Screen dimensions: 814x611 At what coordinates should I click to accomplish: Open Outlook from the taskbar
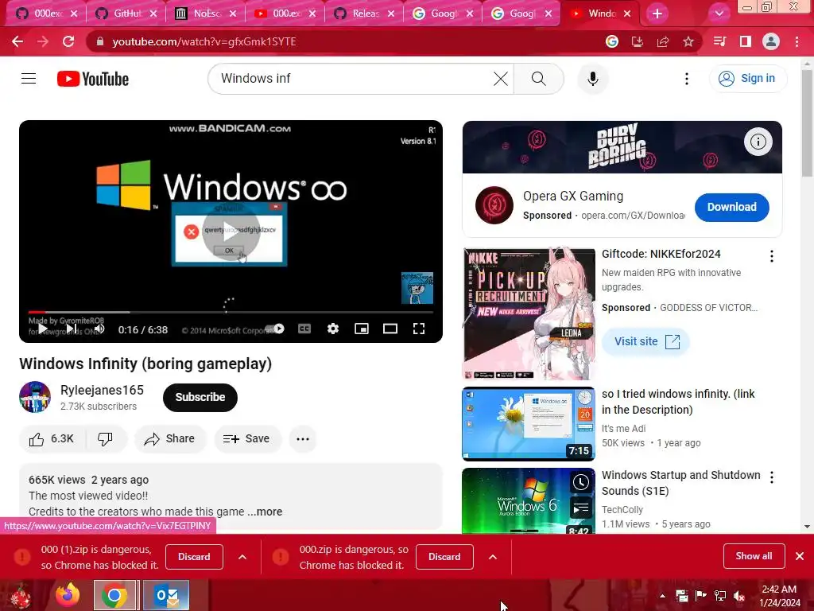point(166,595)
